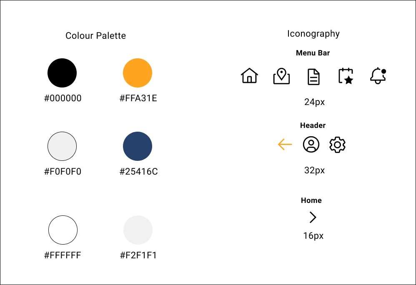Open the document page icon
416x285 pixels.
click(x=313, y=77)
